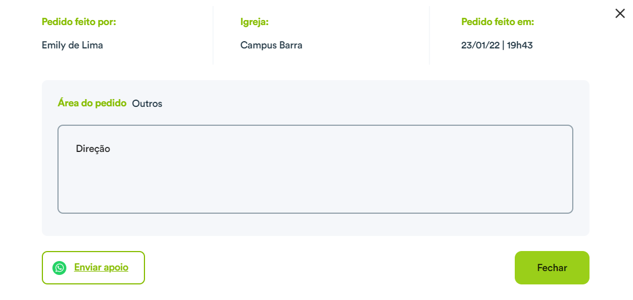
Task: Click the vertical divider before Pedido feito em
Action: (x=429, y=36)
